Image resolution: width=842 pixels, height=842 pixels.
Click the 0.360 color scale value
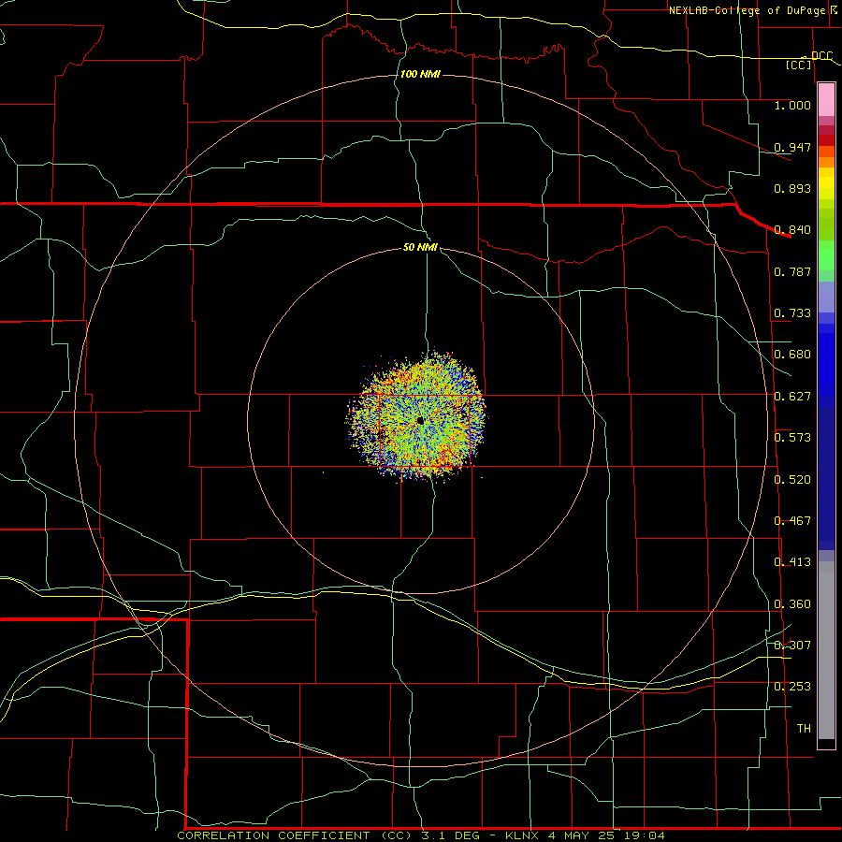(x=792, y=604)
